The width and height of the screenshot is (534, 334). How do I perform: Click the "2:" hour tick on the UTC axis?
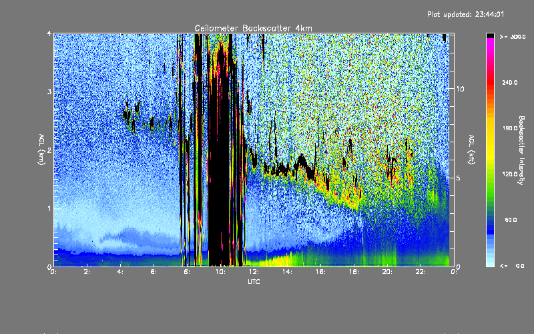[87, 272]
